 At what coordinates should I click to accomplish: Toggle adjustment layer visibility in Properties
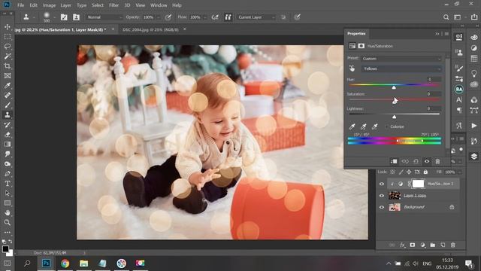click(x=427, y=161)
